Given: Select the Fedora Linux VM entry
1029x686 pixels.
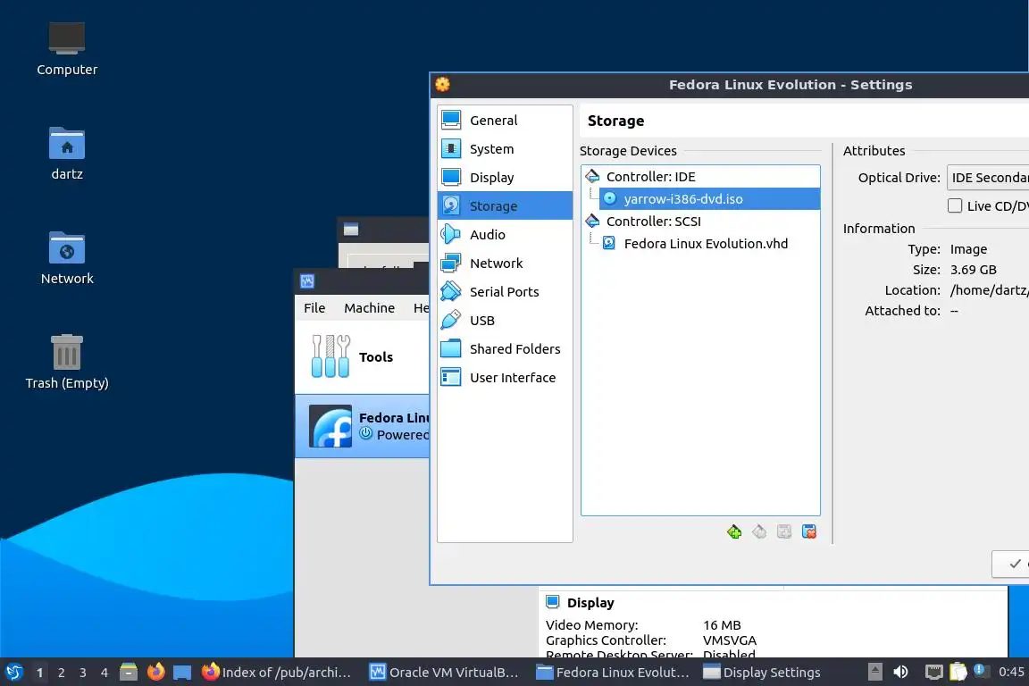Looking at the screenshot, I should [x=363, y=426].
